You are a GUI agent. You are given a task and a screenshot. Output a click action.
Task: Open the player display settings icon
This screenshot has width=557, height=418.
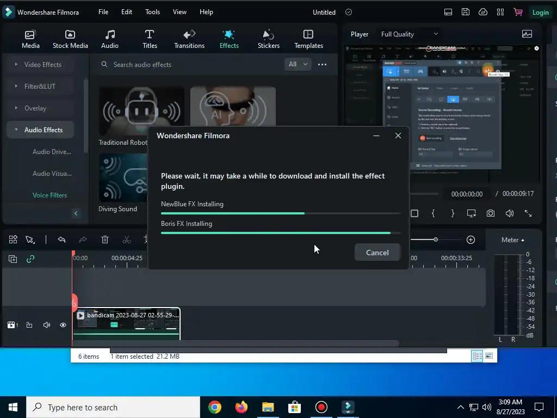[x=472, y=213]
